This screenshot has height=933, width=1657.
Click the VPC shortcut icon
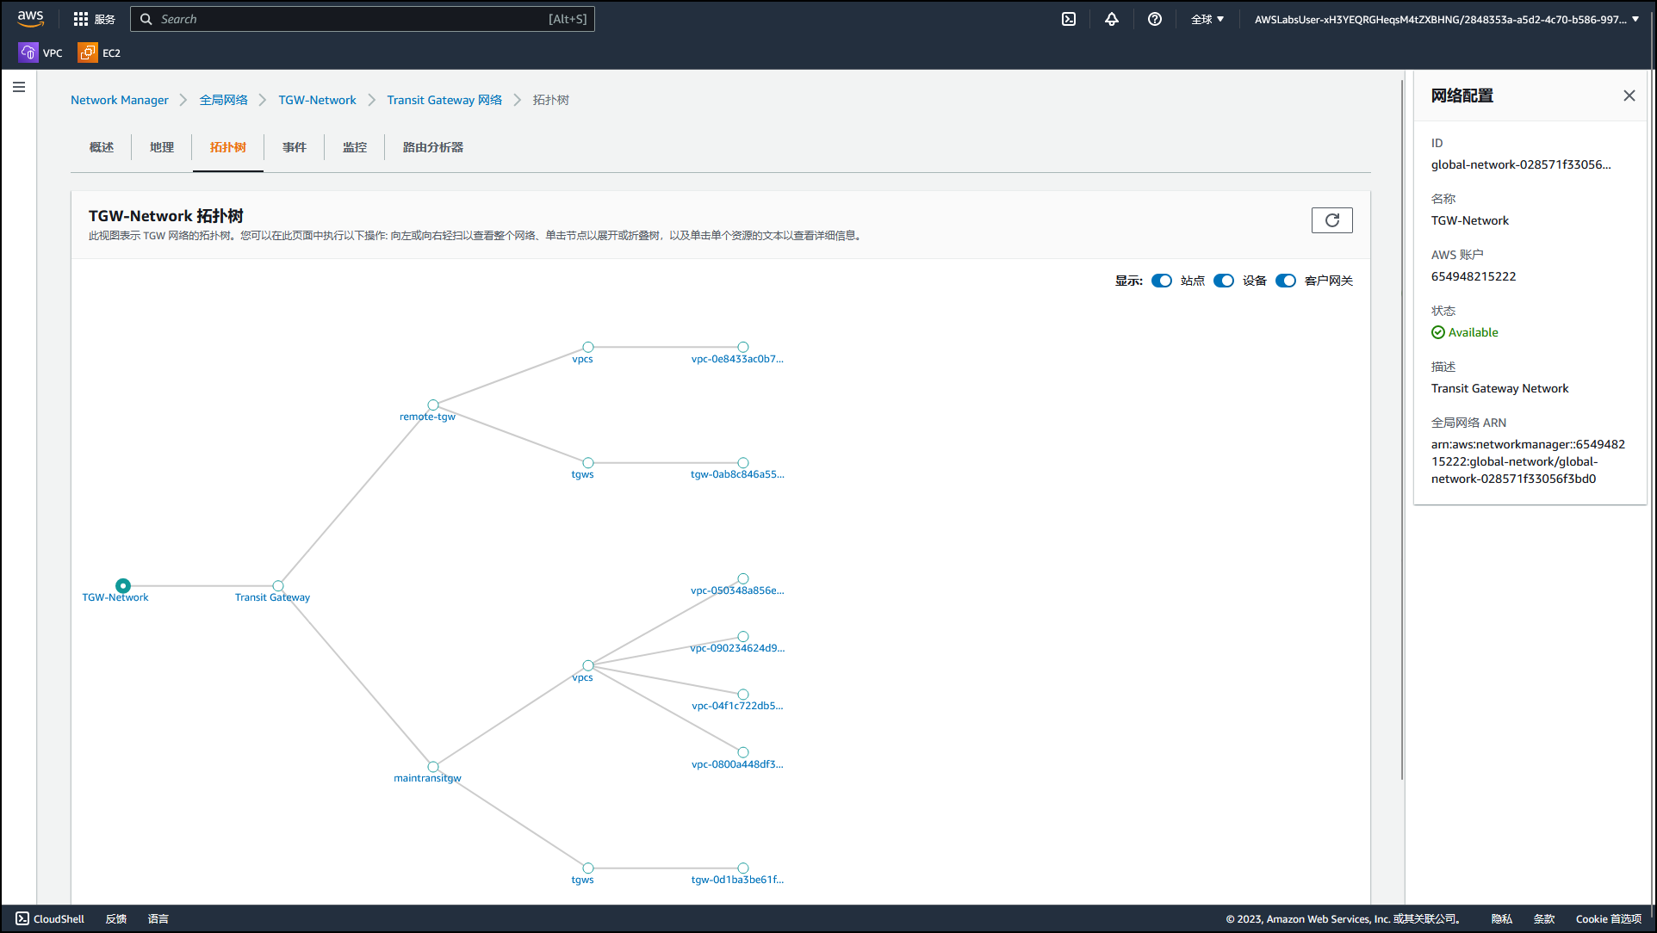[28, 53]
